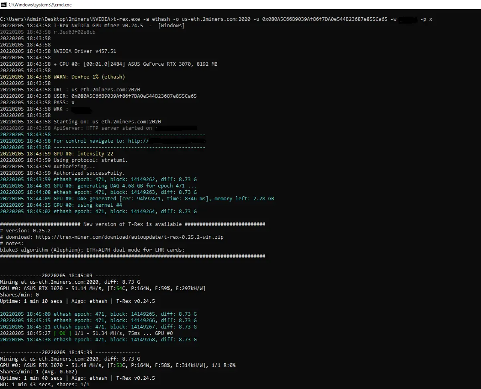Viewport: 481px width, 389px height.
Task: Click the '[ OK ] 1/1 - 51.34 MH/s' share line
Action: coord(87,333)
